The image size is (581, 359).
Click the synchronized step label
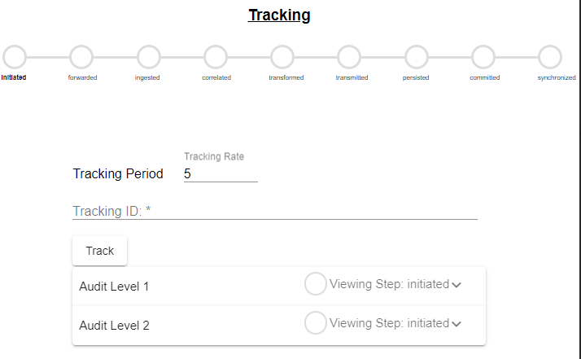pyautogui.click(x=557, y=78)
